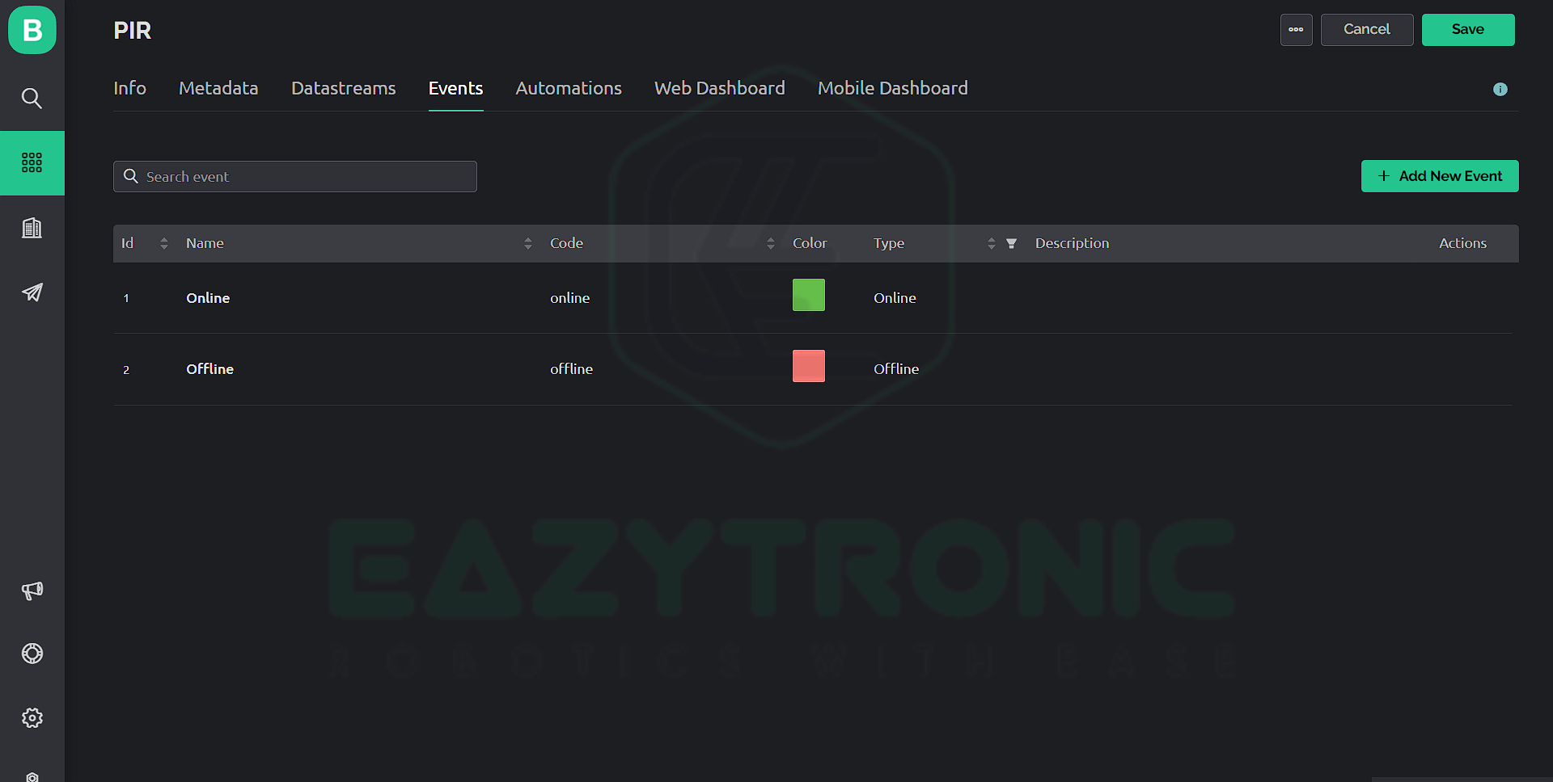The width and height of the screenshot is (1553, 782).
Task: Sort events by Id column
Action: pyautogui.click(x=164, y=244)
